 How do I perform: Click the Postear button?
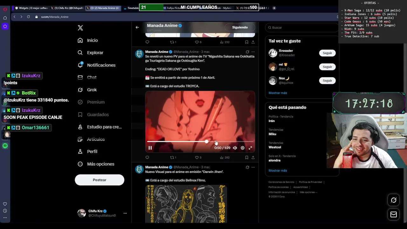[100, 180]
